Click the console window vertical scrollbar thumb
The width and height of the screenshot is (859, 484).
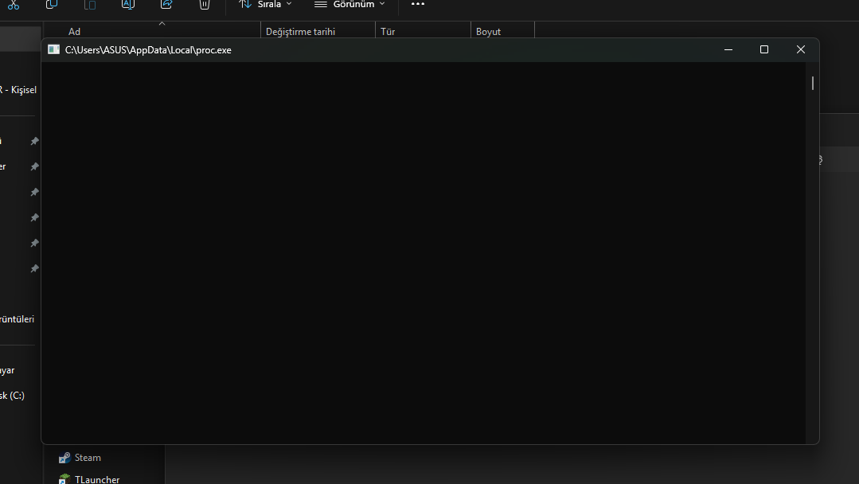[813, 84]
